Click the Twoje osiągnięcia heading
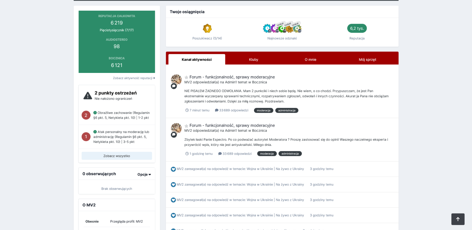The width and height of the screenshot is (472, 230). (x=187, y=12)
